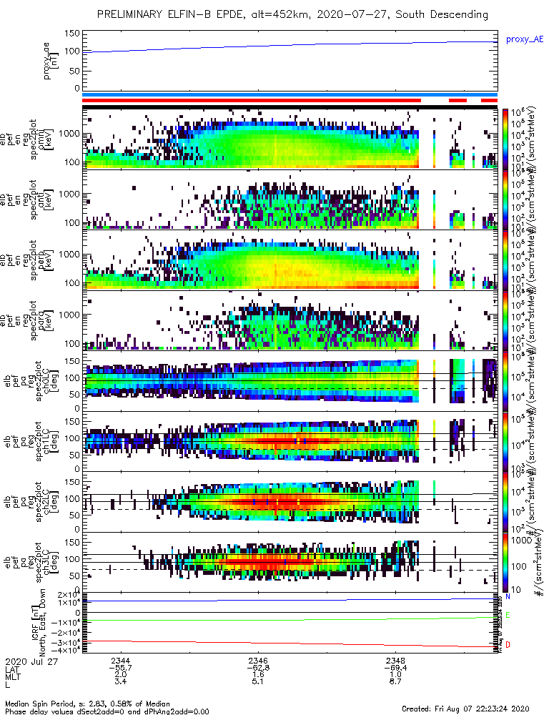Click the 'Median Spin Period' footer line
Image resolution: width=554 pixels, height=715 pixels.
(87, 704)
